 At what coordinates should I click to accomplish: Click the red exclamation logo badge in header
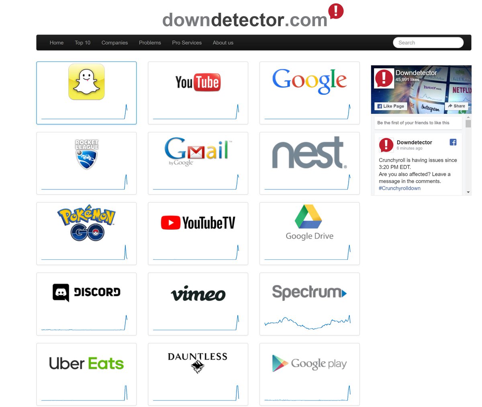click(336, 11)
